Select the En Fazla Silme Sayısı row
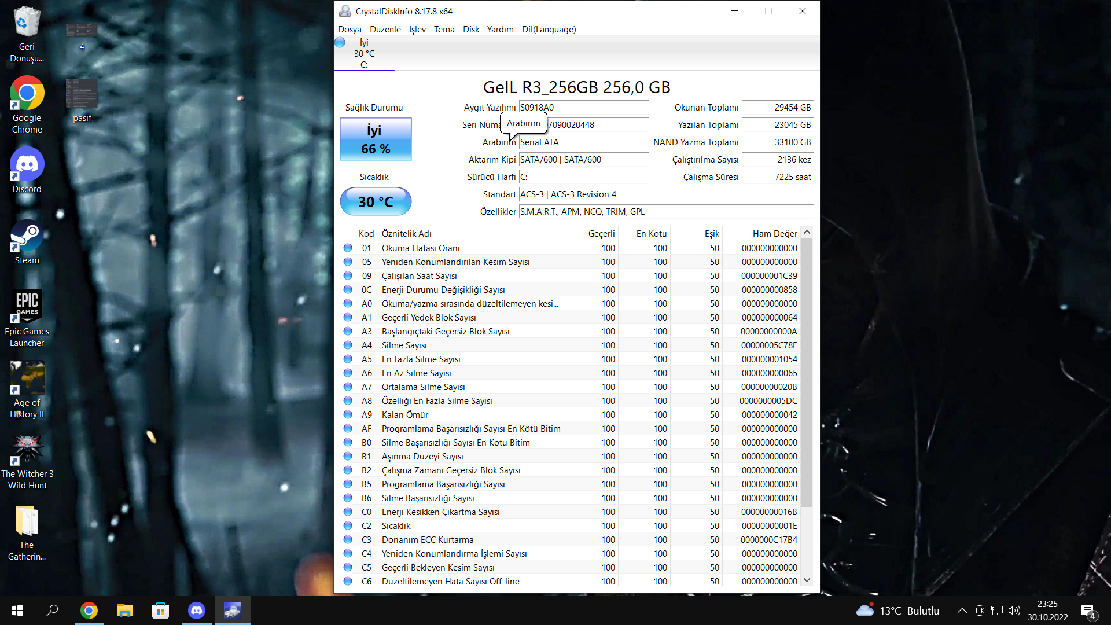 571,359
